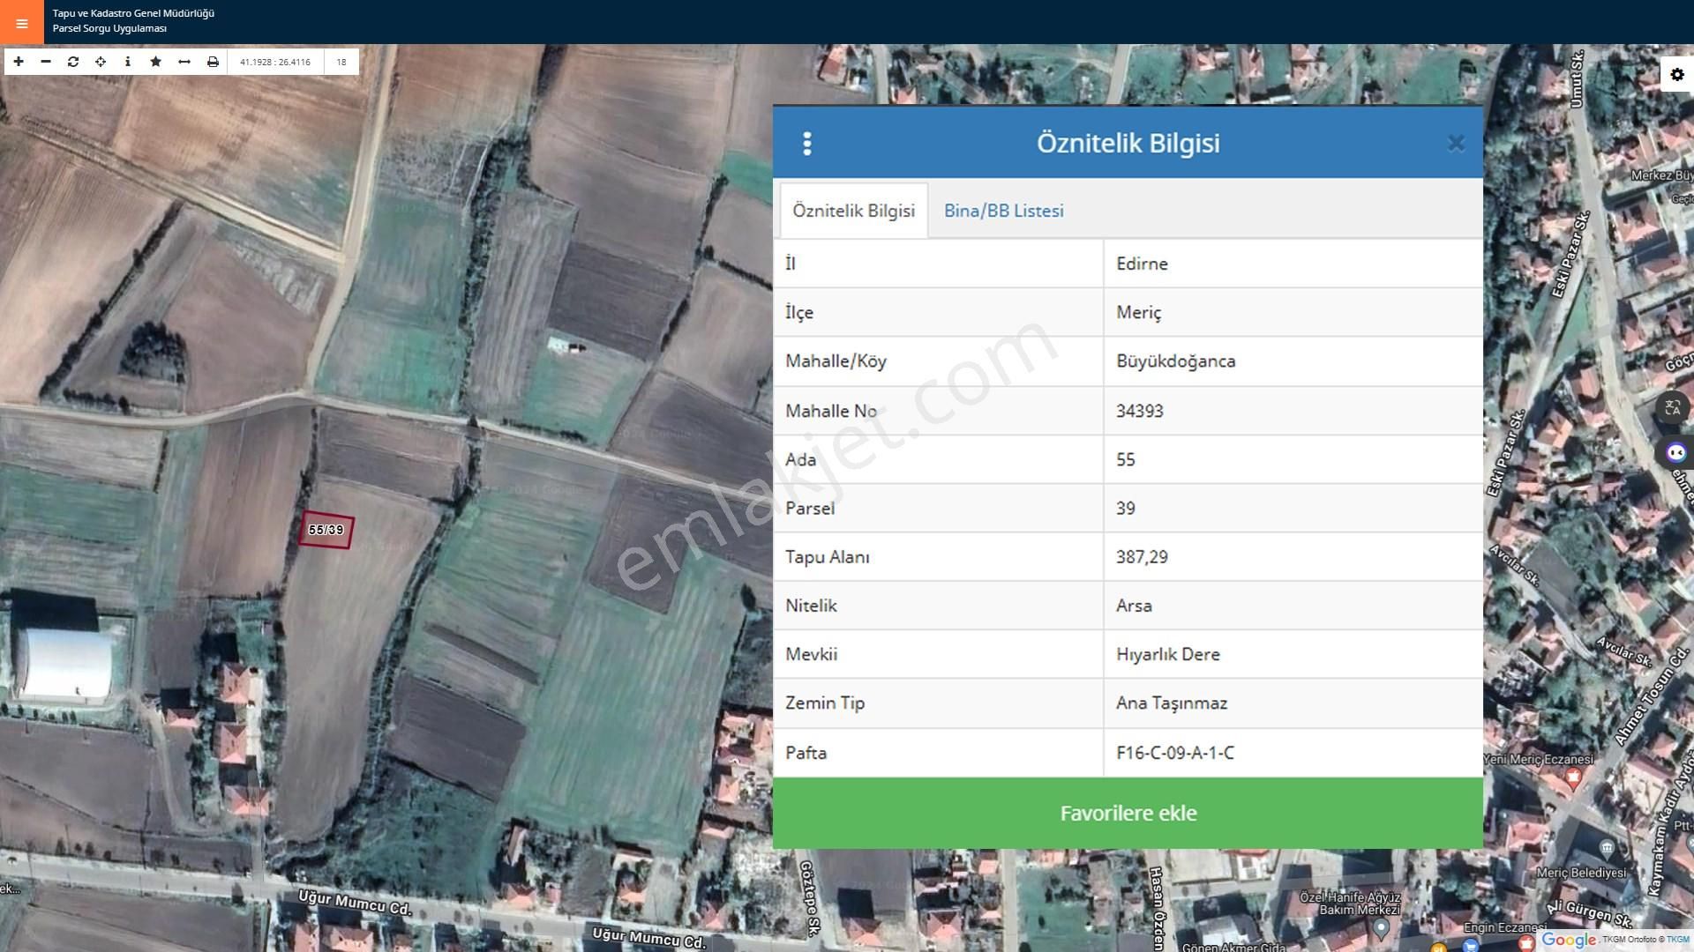Zoom in with the plus tool
This screenshot has width=1694, height=952.
pos(19,62)
